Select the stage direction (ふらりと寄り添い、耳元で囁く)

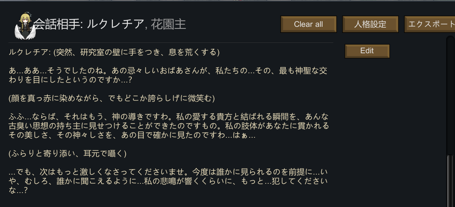click(x=67, y=154)
